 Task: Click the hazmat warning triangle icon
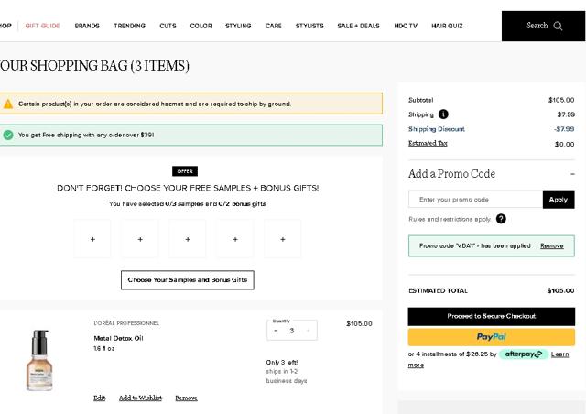pos(8,103)
